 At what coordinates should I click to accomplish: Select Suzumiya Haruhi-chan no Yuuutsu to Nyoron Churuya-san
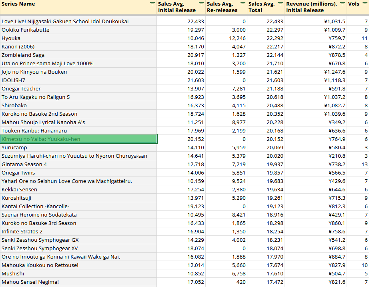(x=78, y=156)
